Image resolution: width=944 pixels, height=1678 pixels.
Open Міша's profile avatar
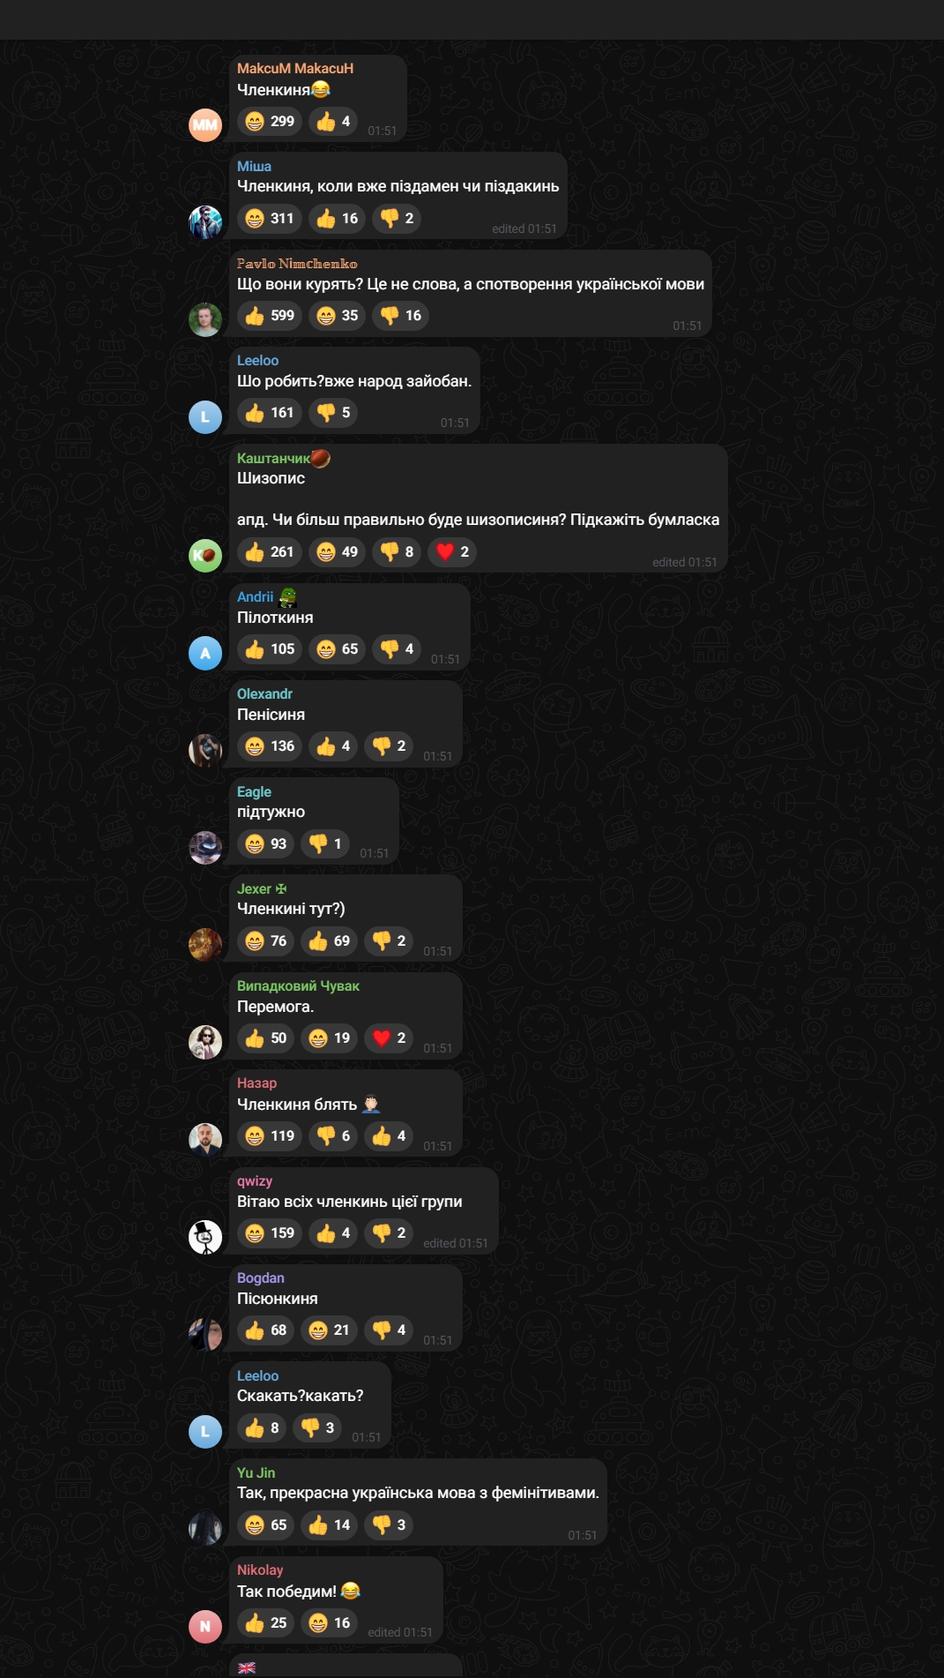(205, 222)
